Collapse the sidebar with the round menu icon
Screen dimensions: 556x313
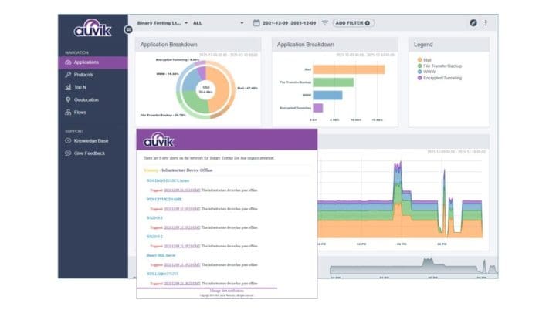pos(128,30)
